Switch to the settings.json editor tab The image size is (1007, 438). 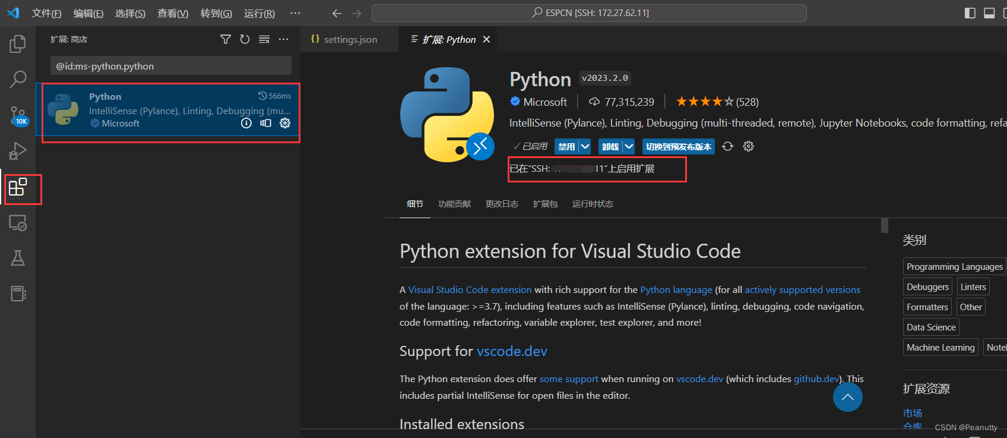[x=350, y=39]
